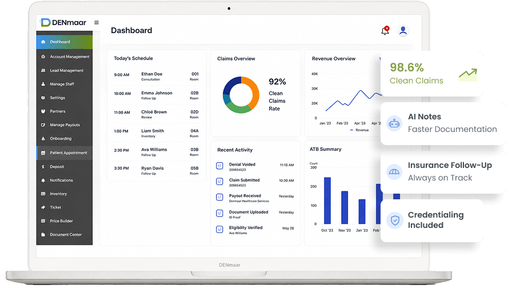The width and height of the screenshot is (508, 297).
Task: Click the Insurance Follow-Up umbrella icon
Action: tap(394, 172)
